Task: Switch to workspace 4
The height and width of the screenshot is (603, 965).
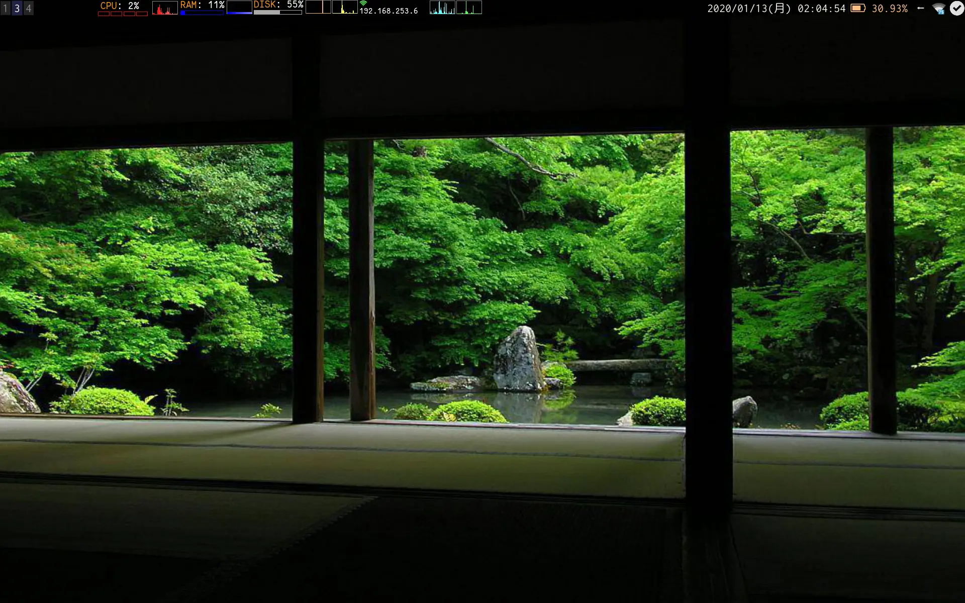Action: click(x=29, y=8)
